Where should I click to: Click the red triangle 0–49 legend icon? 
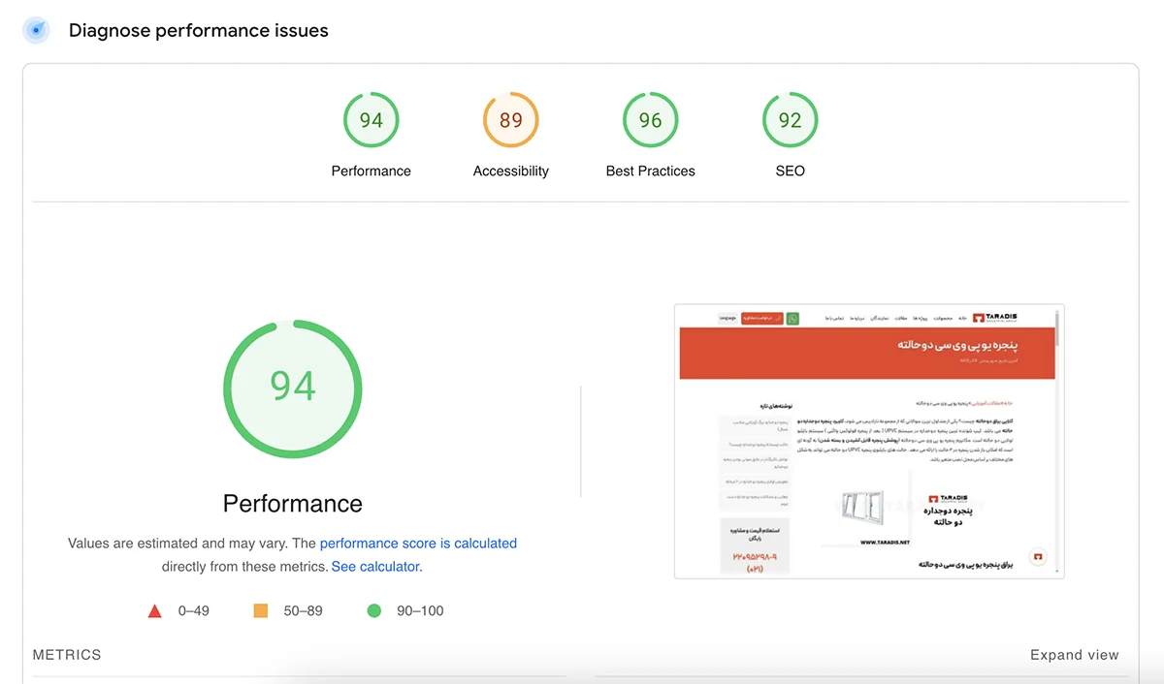click(154, 611)
